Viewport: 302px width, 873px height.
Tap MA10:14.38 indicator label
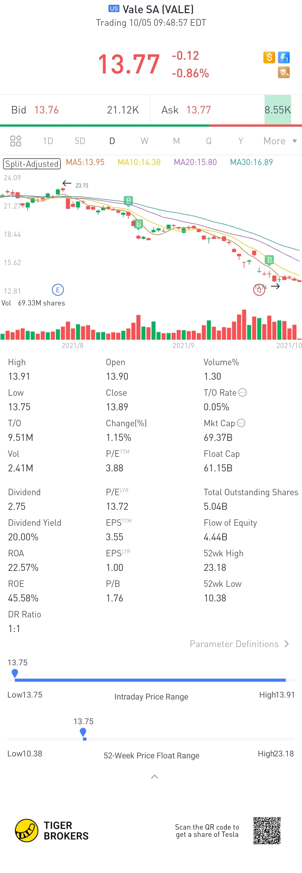139,162
